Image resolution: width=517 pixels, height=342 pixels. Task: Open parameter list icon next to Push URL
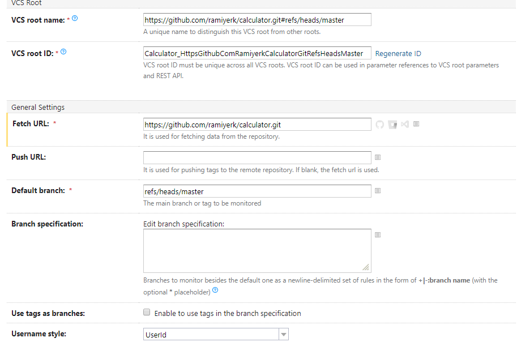tap(378, 157)
